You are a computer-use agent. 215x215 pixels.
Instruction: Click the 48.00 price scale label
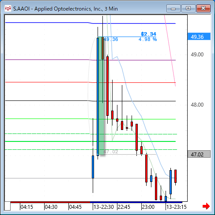[197, 105]
